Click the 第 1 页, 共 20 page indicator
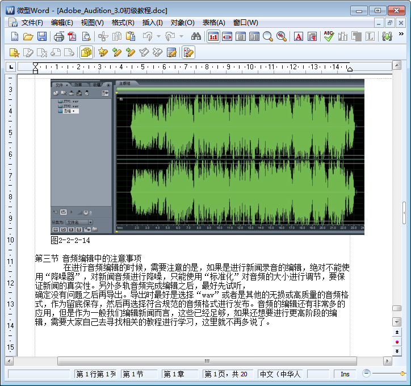Viewport: 411px width, 386px height. 228,374
